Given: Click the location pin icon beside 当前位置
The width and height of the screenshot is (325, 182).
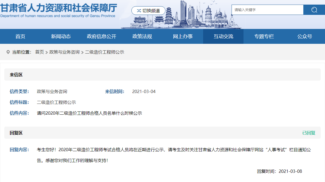Looking at the screenshot, I should [x=8, y=52].
